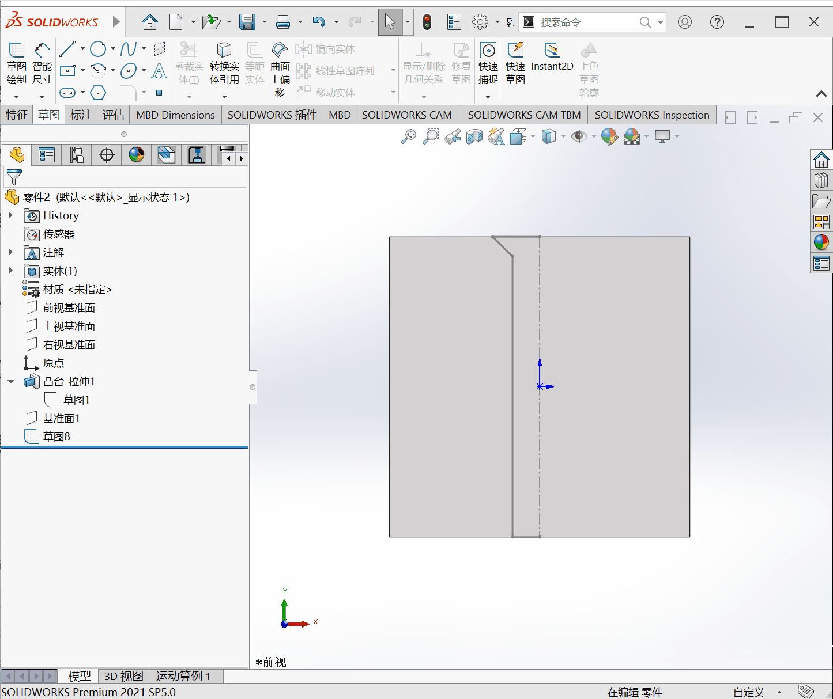Click the Smart Dimension (智能尺寸) tool
833x699 pixels.
(x=42, y=64)
